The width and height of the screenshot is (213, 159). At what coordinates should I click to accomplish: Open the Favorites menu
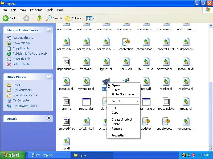tap(36, 10)
